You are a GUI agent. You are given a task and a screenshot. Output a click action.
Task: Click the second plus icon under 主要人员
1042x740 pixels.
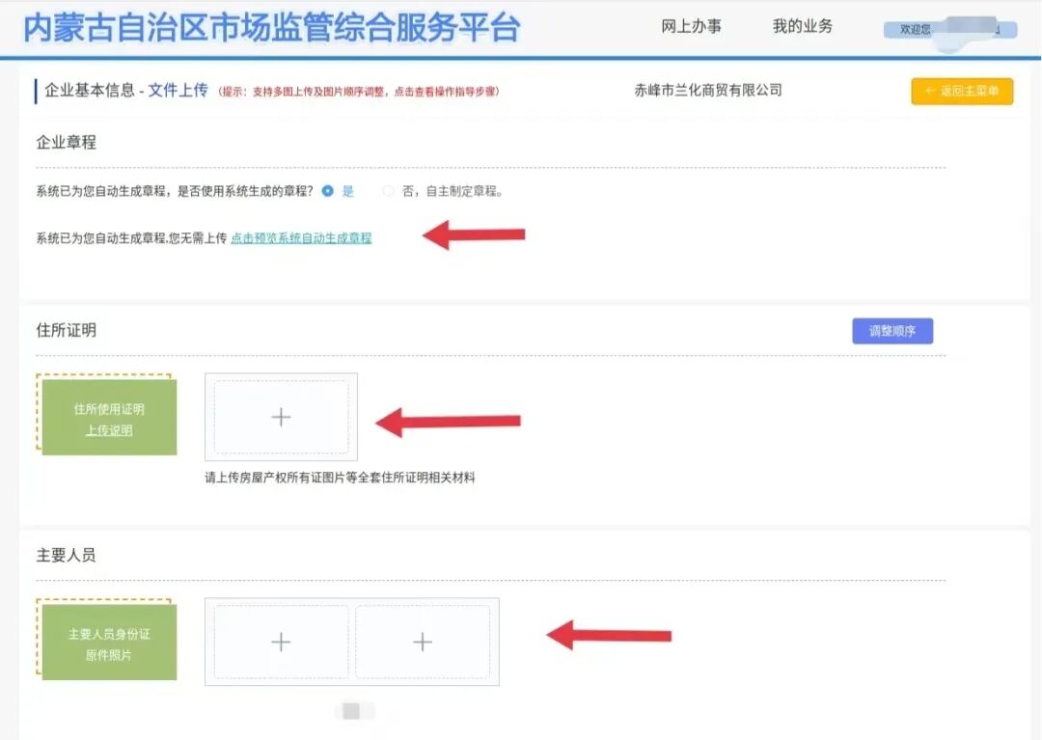tap(425, 640)
